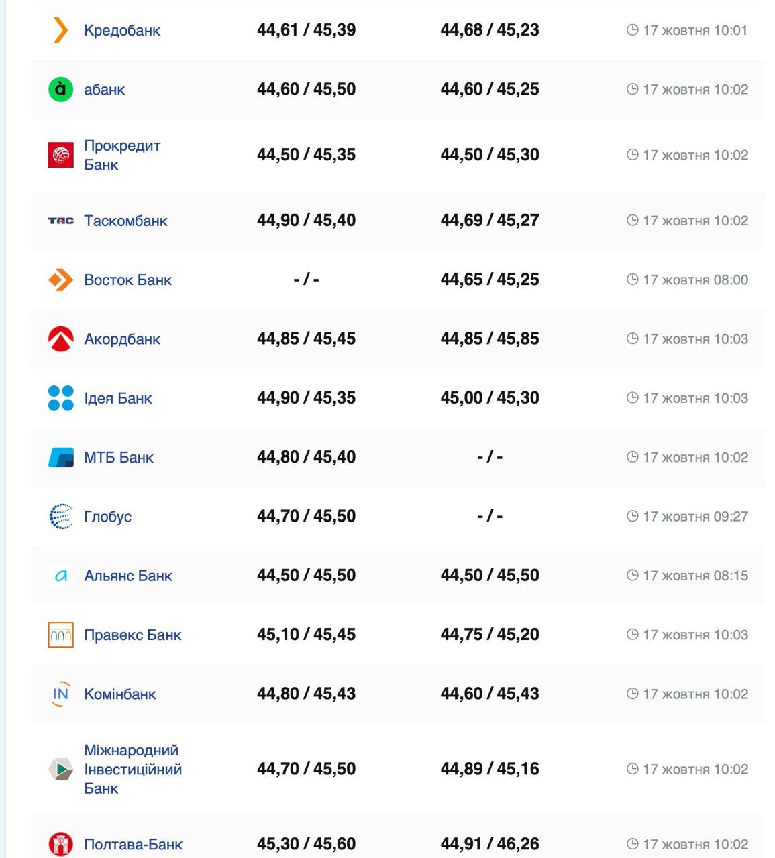This screenshot has width=775, height=858.
Task: Open the Кредобанк bank link
Action: tap(122, 30)
